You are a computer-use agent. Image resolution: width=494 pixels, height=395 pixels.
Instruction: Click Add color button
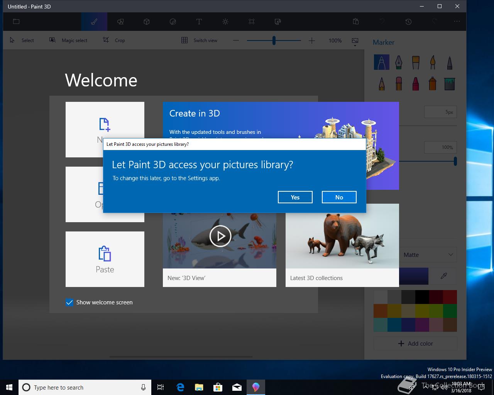[x=415, y=343]
